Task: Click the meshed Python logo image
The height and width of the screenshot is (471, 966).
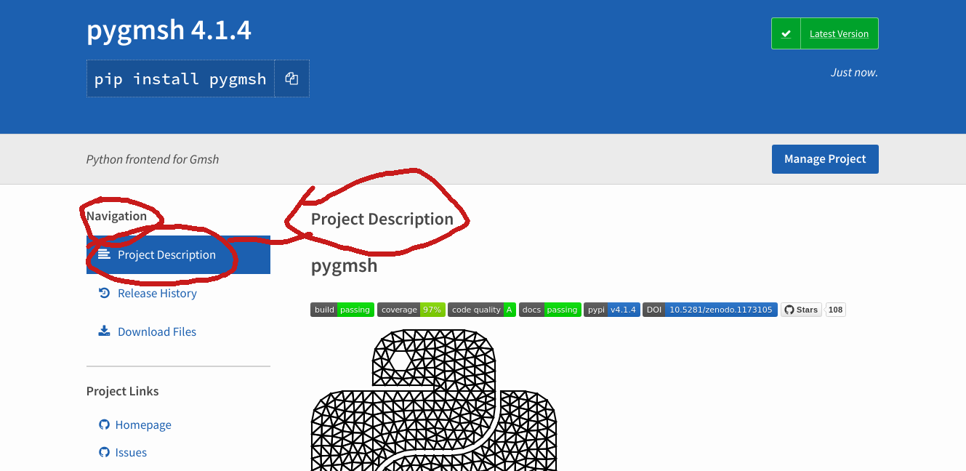Action: click(434, 400)
